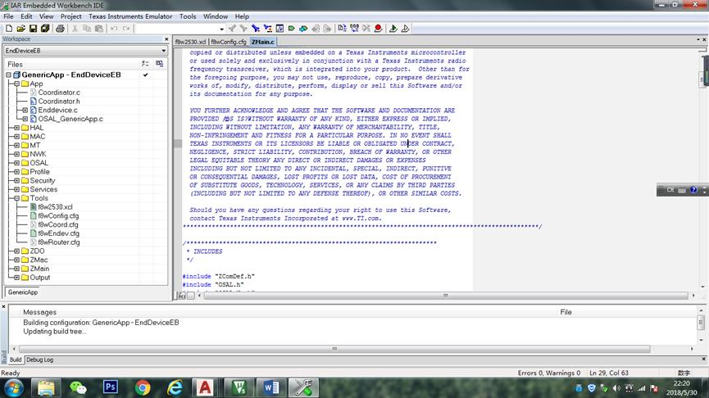
Task: Click the Find toolbar icon
Action: click(256, 29)
